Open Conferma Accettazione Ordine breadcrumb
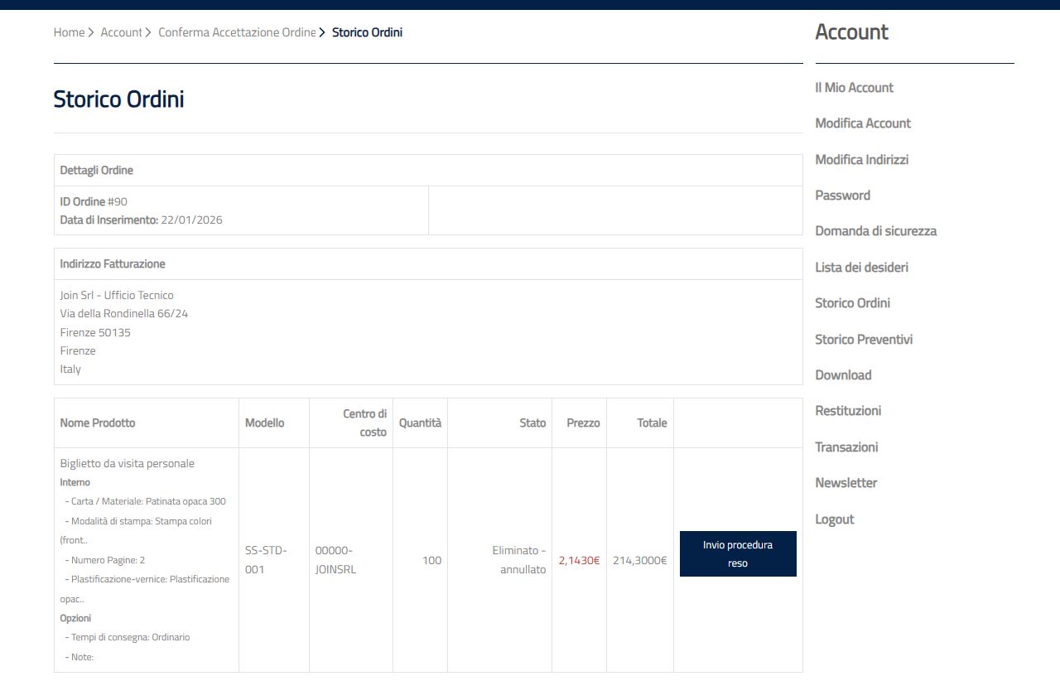This screenshot has width=1060, height=681. pyautogui.click(x=237, y=32)
